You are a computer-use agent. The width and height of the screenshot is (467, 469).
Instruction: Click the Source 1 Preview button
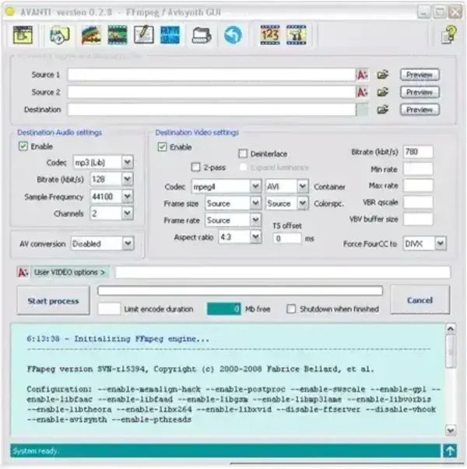pos(420,75)
